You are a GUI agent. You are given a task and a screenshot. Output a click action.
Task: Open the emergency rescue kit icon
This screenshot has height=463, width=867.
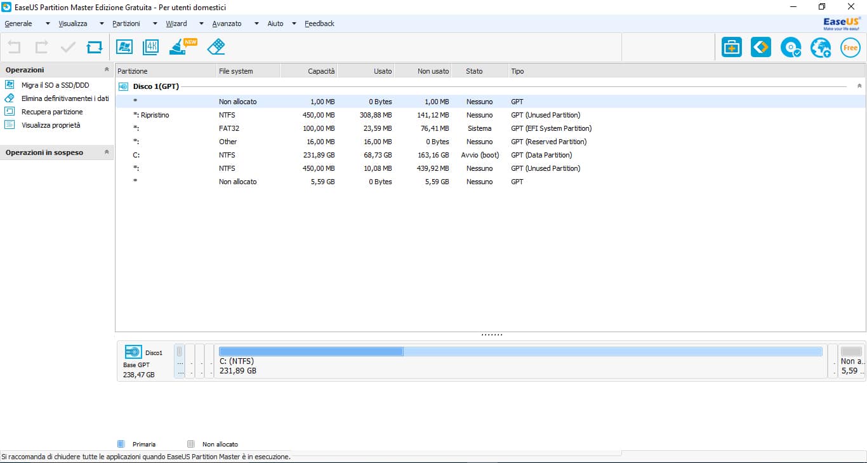731,47
